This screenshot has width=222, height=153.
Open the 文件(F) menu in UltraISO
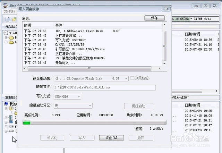click(x=9, y=11)
